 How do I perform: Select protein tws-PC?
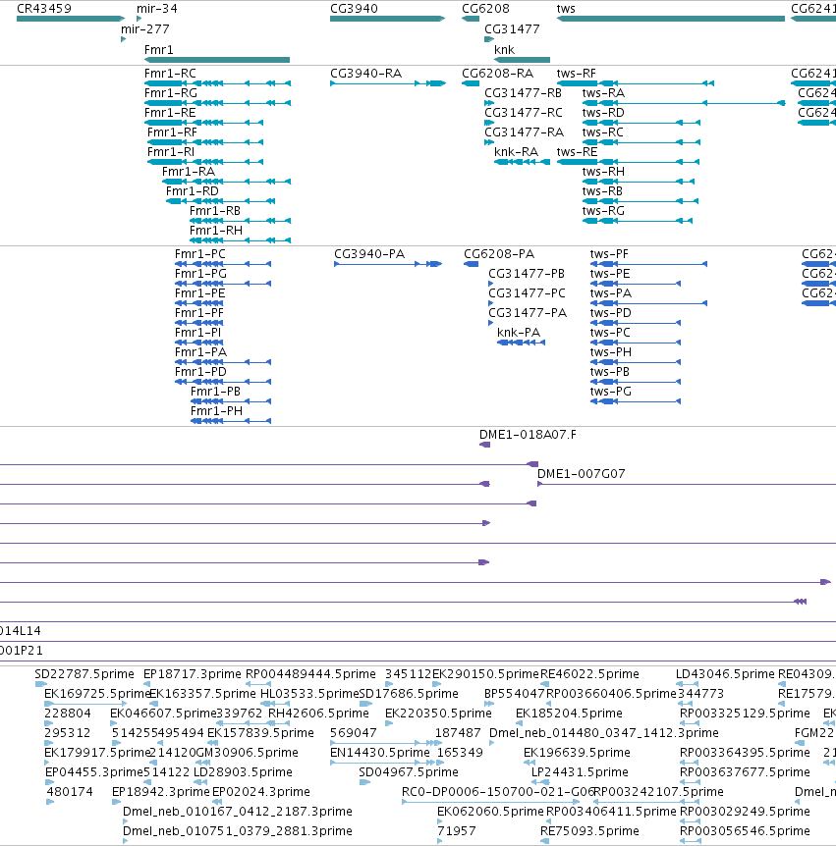[x=636, y=343]
